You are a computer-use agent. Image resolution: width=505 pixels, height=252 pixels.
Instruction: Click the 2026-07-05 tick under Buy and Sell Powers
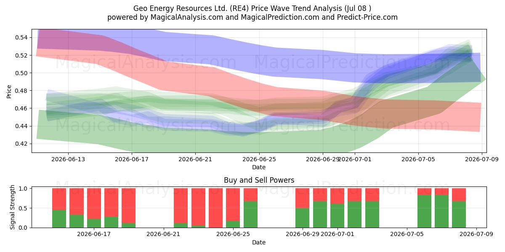(407, 234)
